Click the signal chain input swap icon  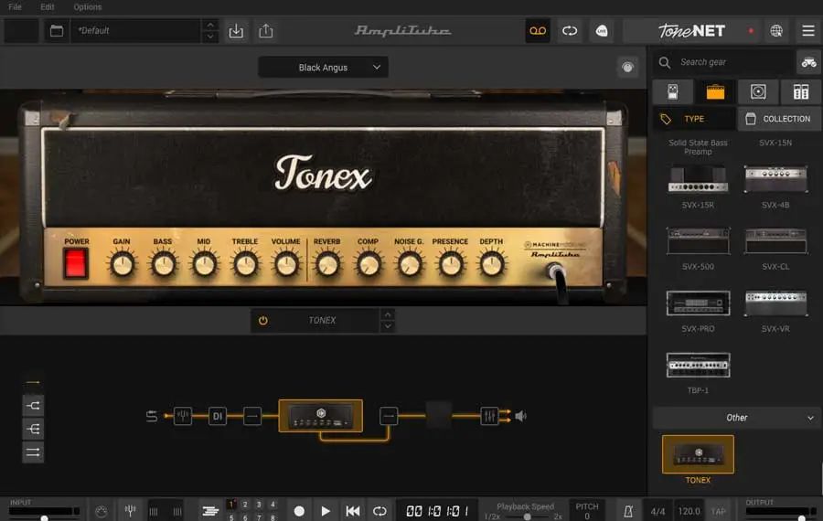pos(152,416)
